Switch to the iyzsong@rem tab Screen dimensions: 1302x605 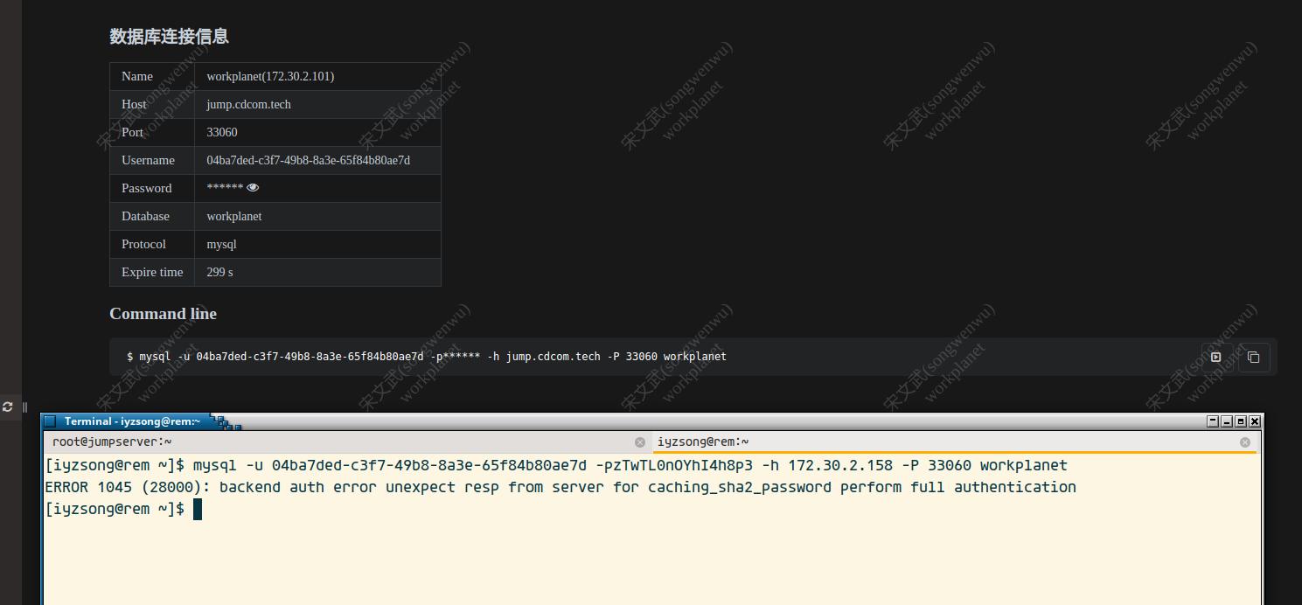point(704,442)
